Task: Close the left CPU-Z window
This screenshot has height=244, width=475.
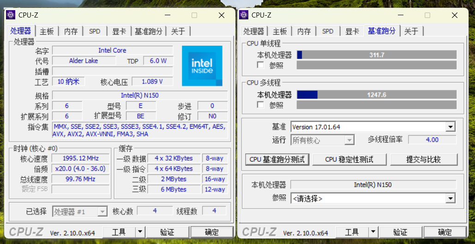Action: [x=222, y=15]
